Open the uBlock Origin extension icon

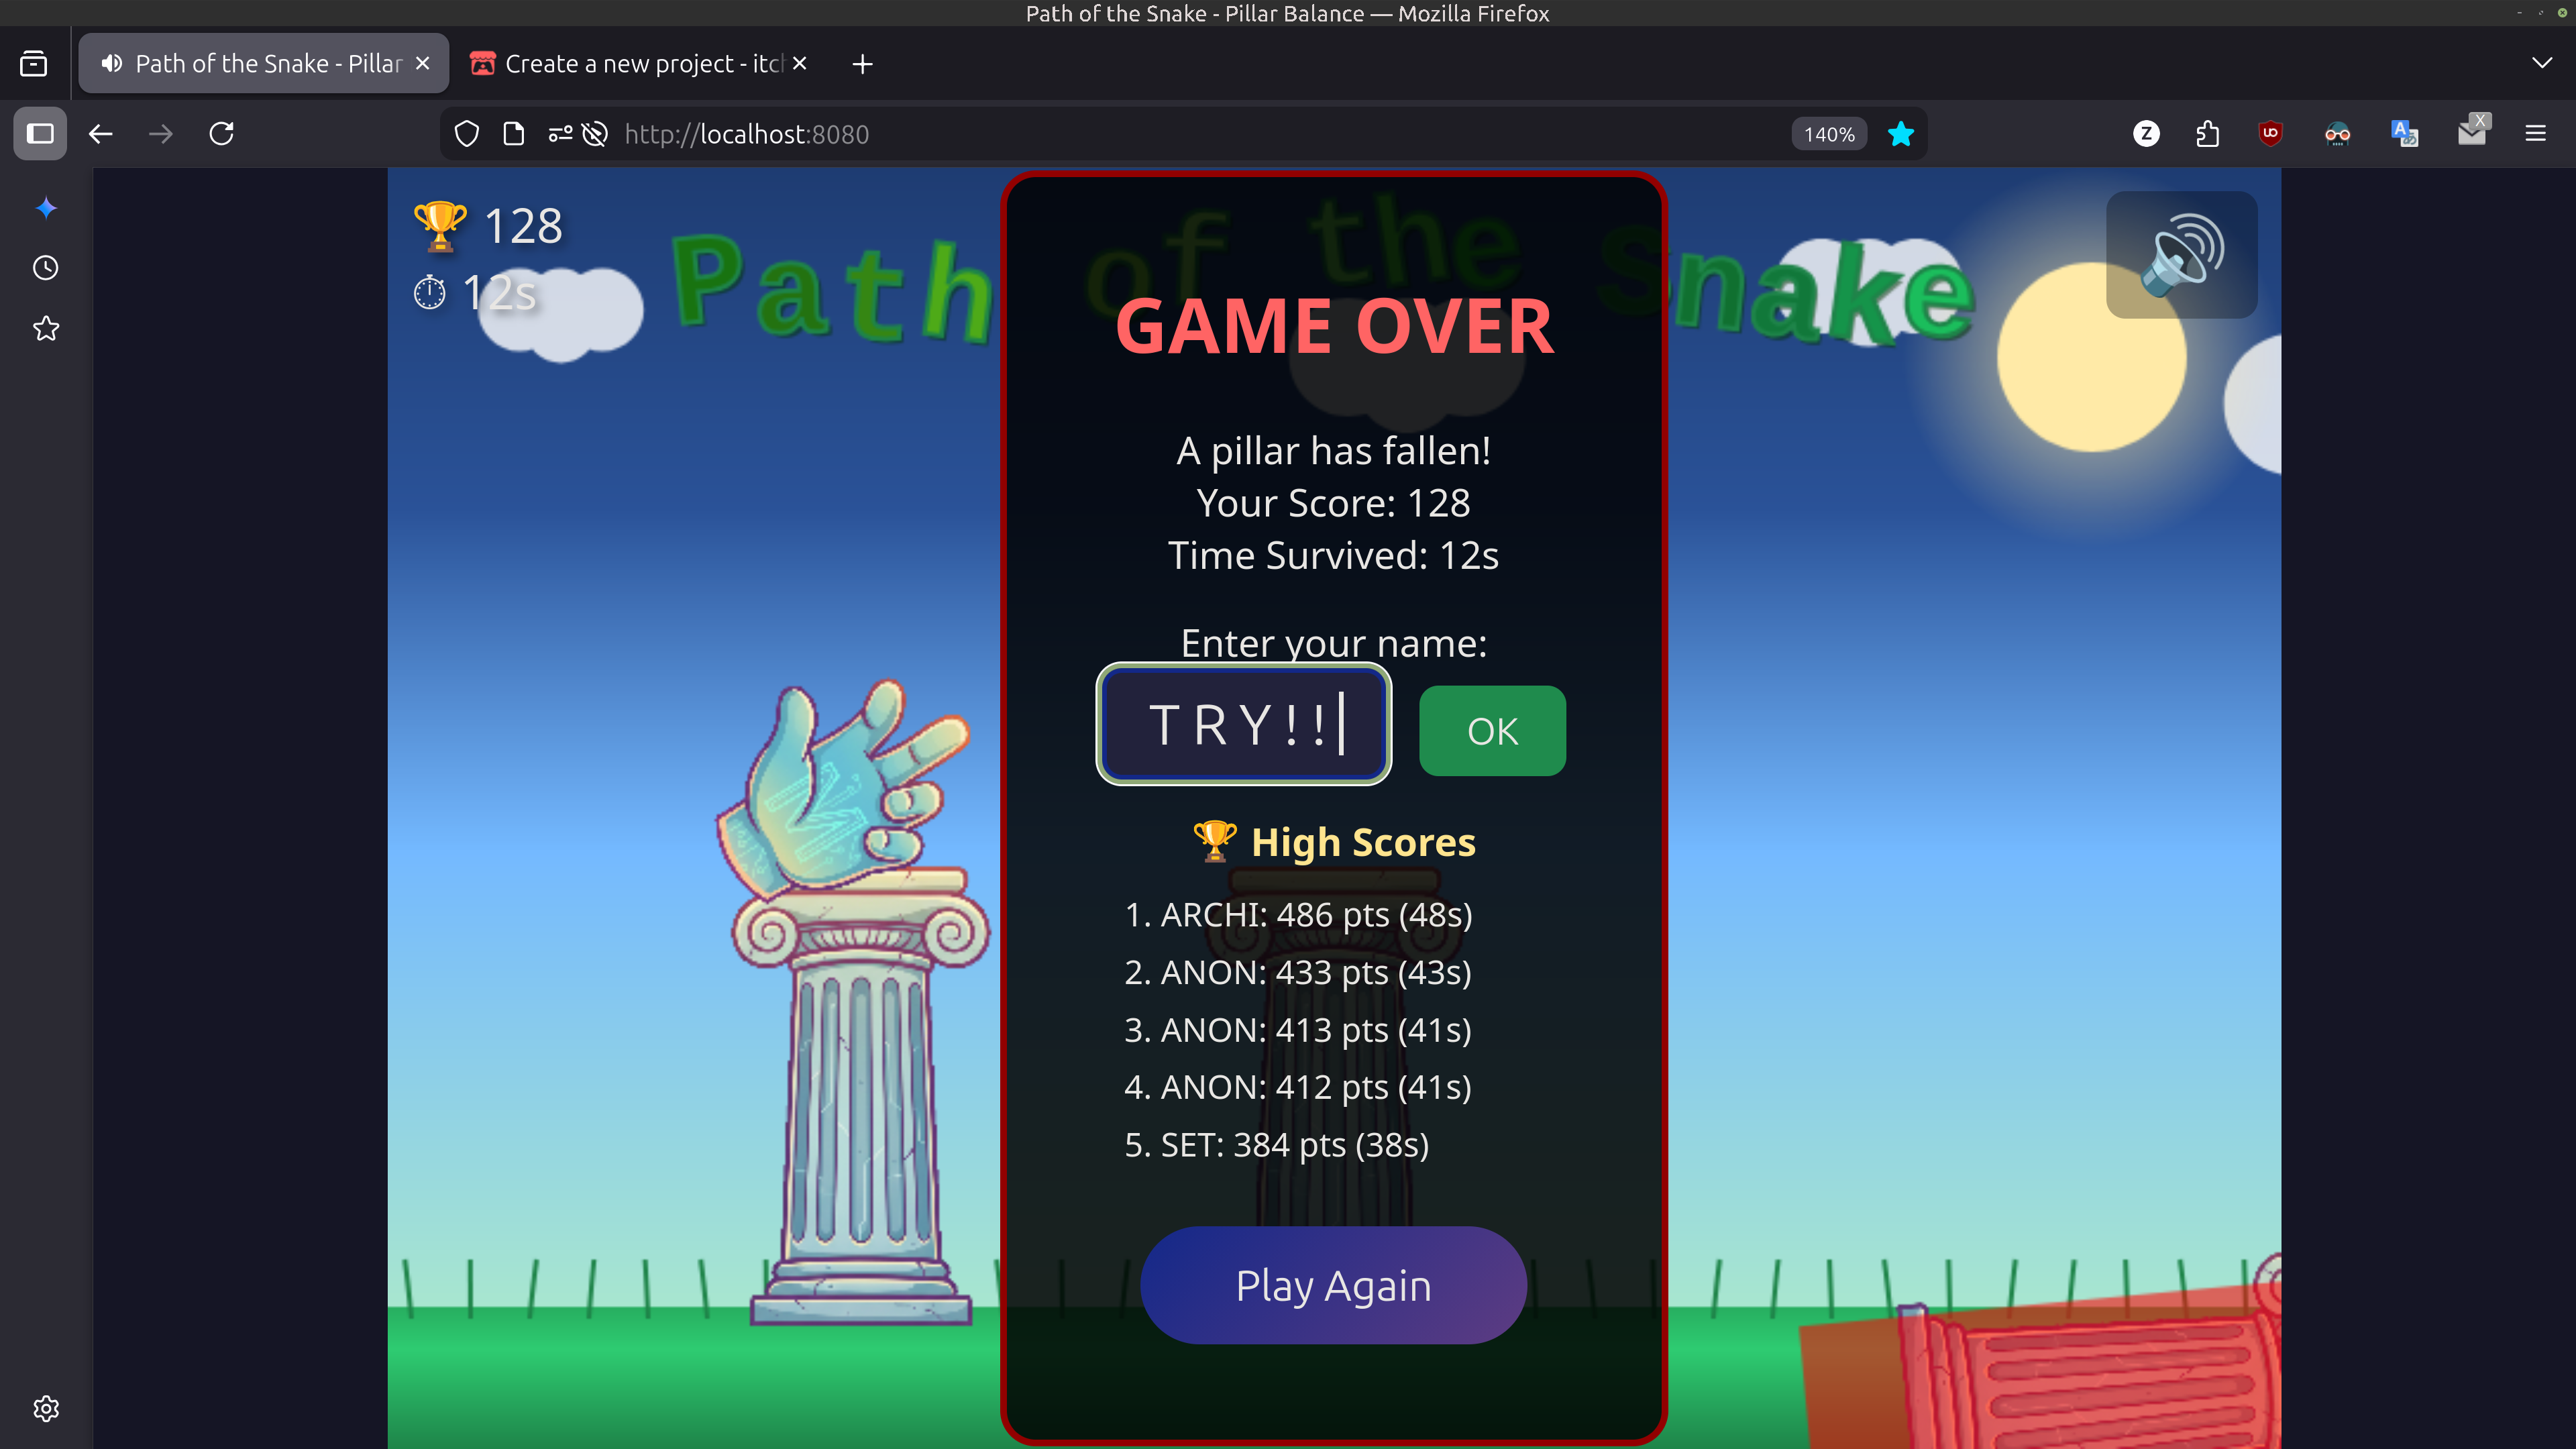click(x=2270, y=134)
